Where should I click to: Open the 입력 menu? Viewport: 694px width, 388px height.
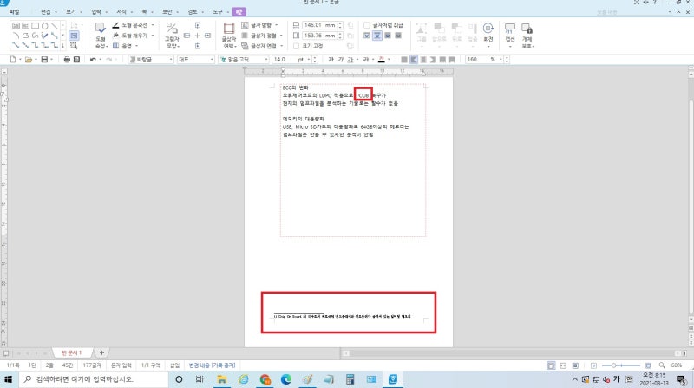coord(96,12)
